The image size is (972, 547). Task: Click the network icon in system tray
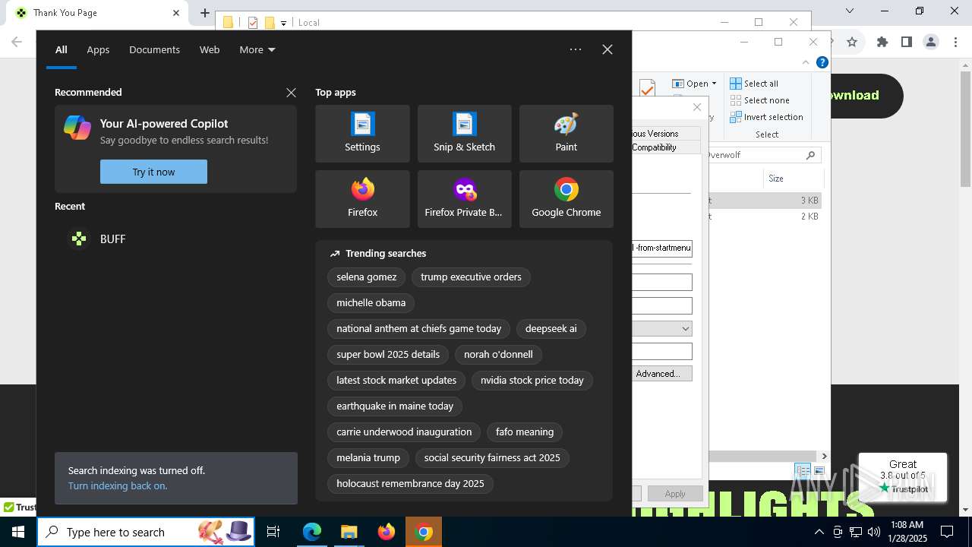(856, 532)
